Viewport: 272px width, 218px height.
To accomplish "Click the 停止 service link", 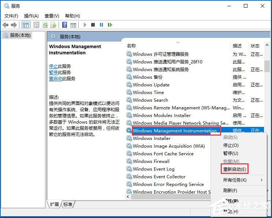I will coord(53,66).
